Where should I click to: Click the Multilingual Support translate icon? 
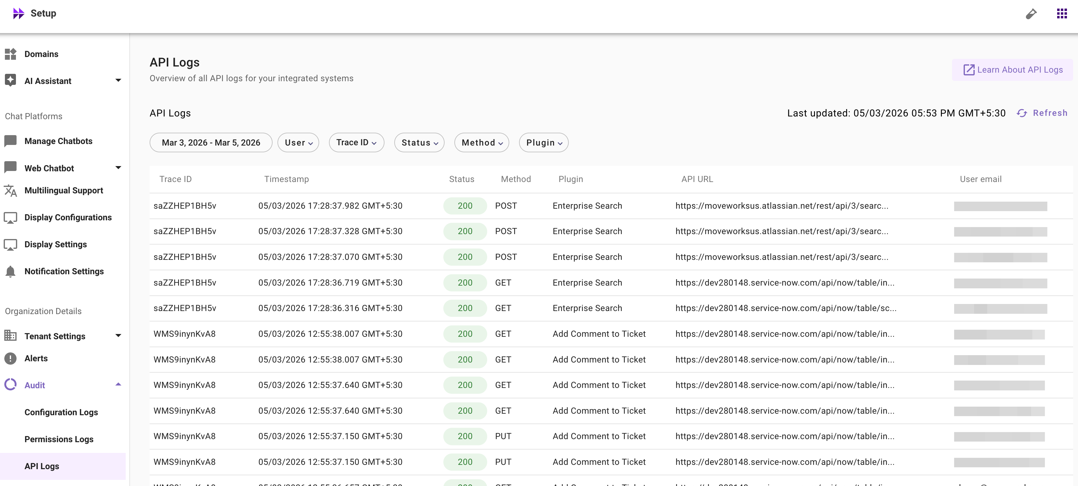[10, 191]
